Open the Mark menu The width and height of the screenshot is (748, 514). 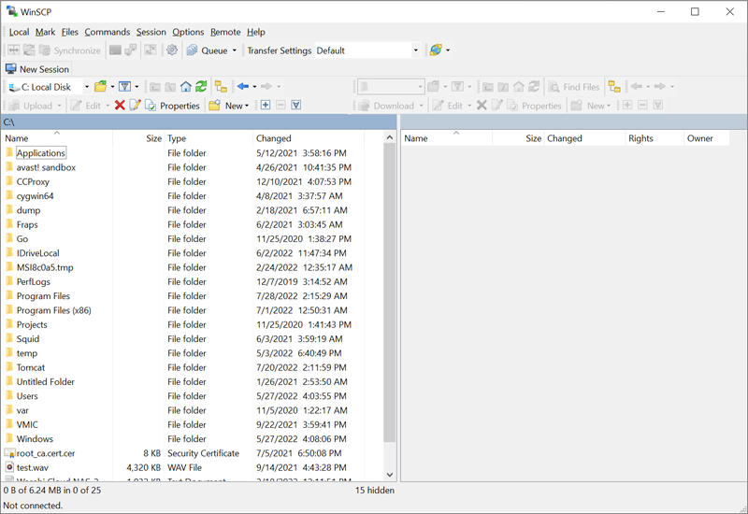coord(45,32)
